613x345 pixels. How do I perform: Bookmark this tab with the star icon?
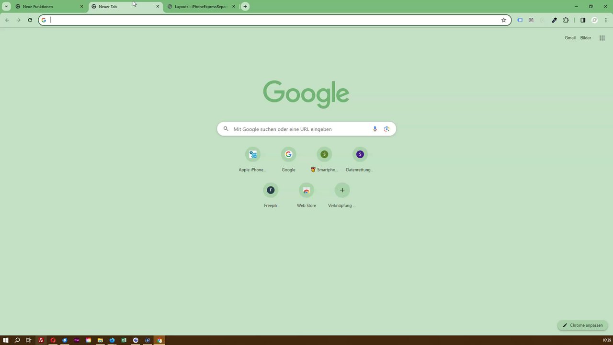tap(504, 20)
